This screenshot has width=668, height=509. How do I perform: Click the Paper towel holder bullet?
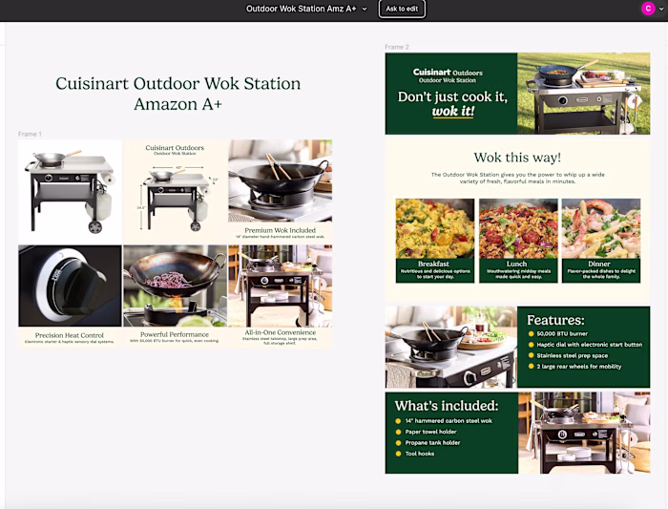426,432
